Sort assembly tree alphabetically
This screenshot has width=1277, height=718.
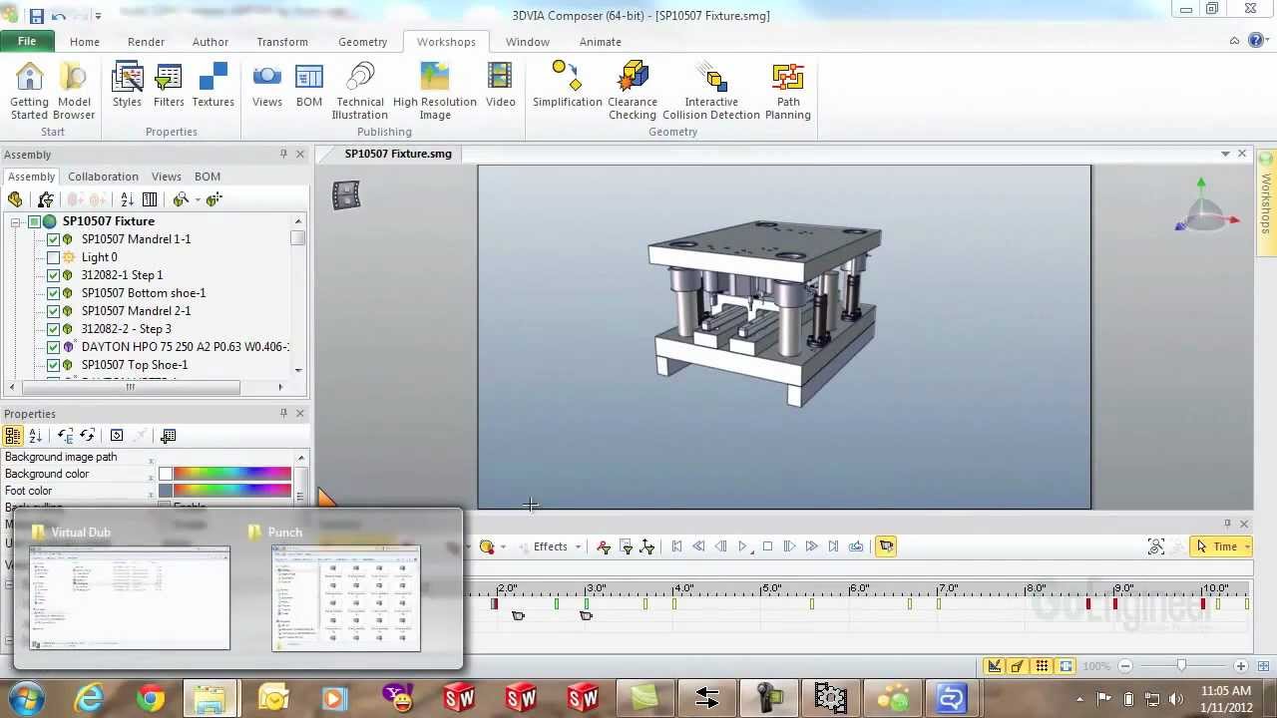(127, 199)
